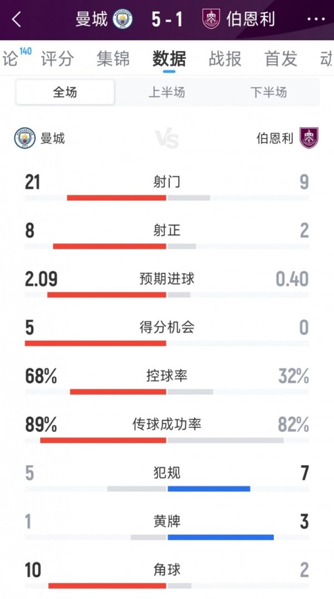Tap the 控球率 possession bar
The height and width of the screenshot is (599, 334).
click(167, 392)
